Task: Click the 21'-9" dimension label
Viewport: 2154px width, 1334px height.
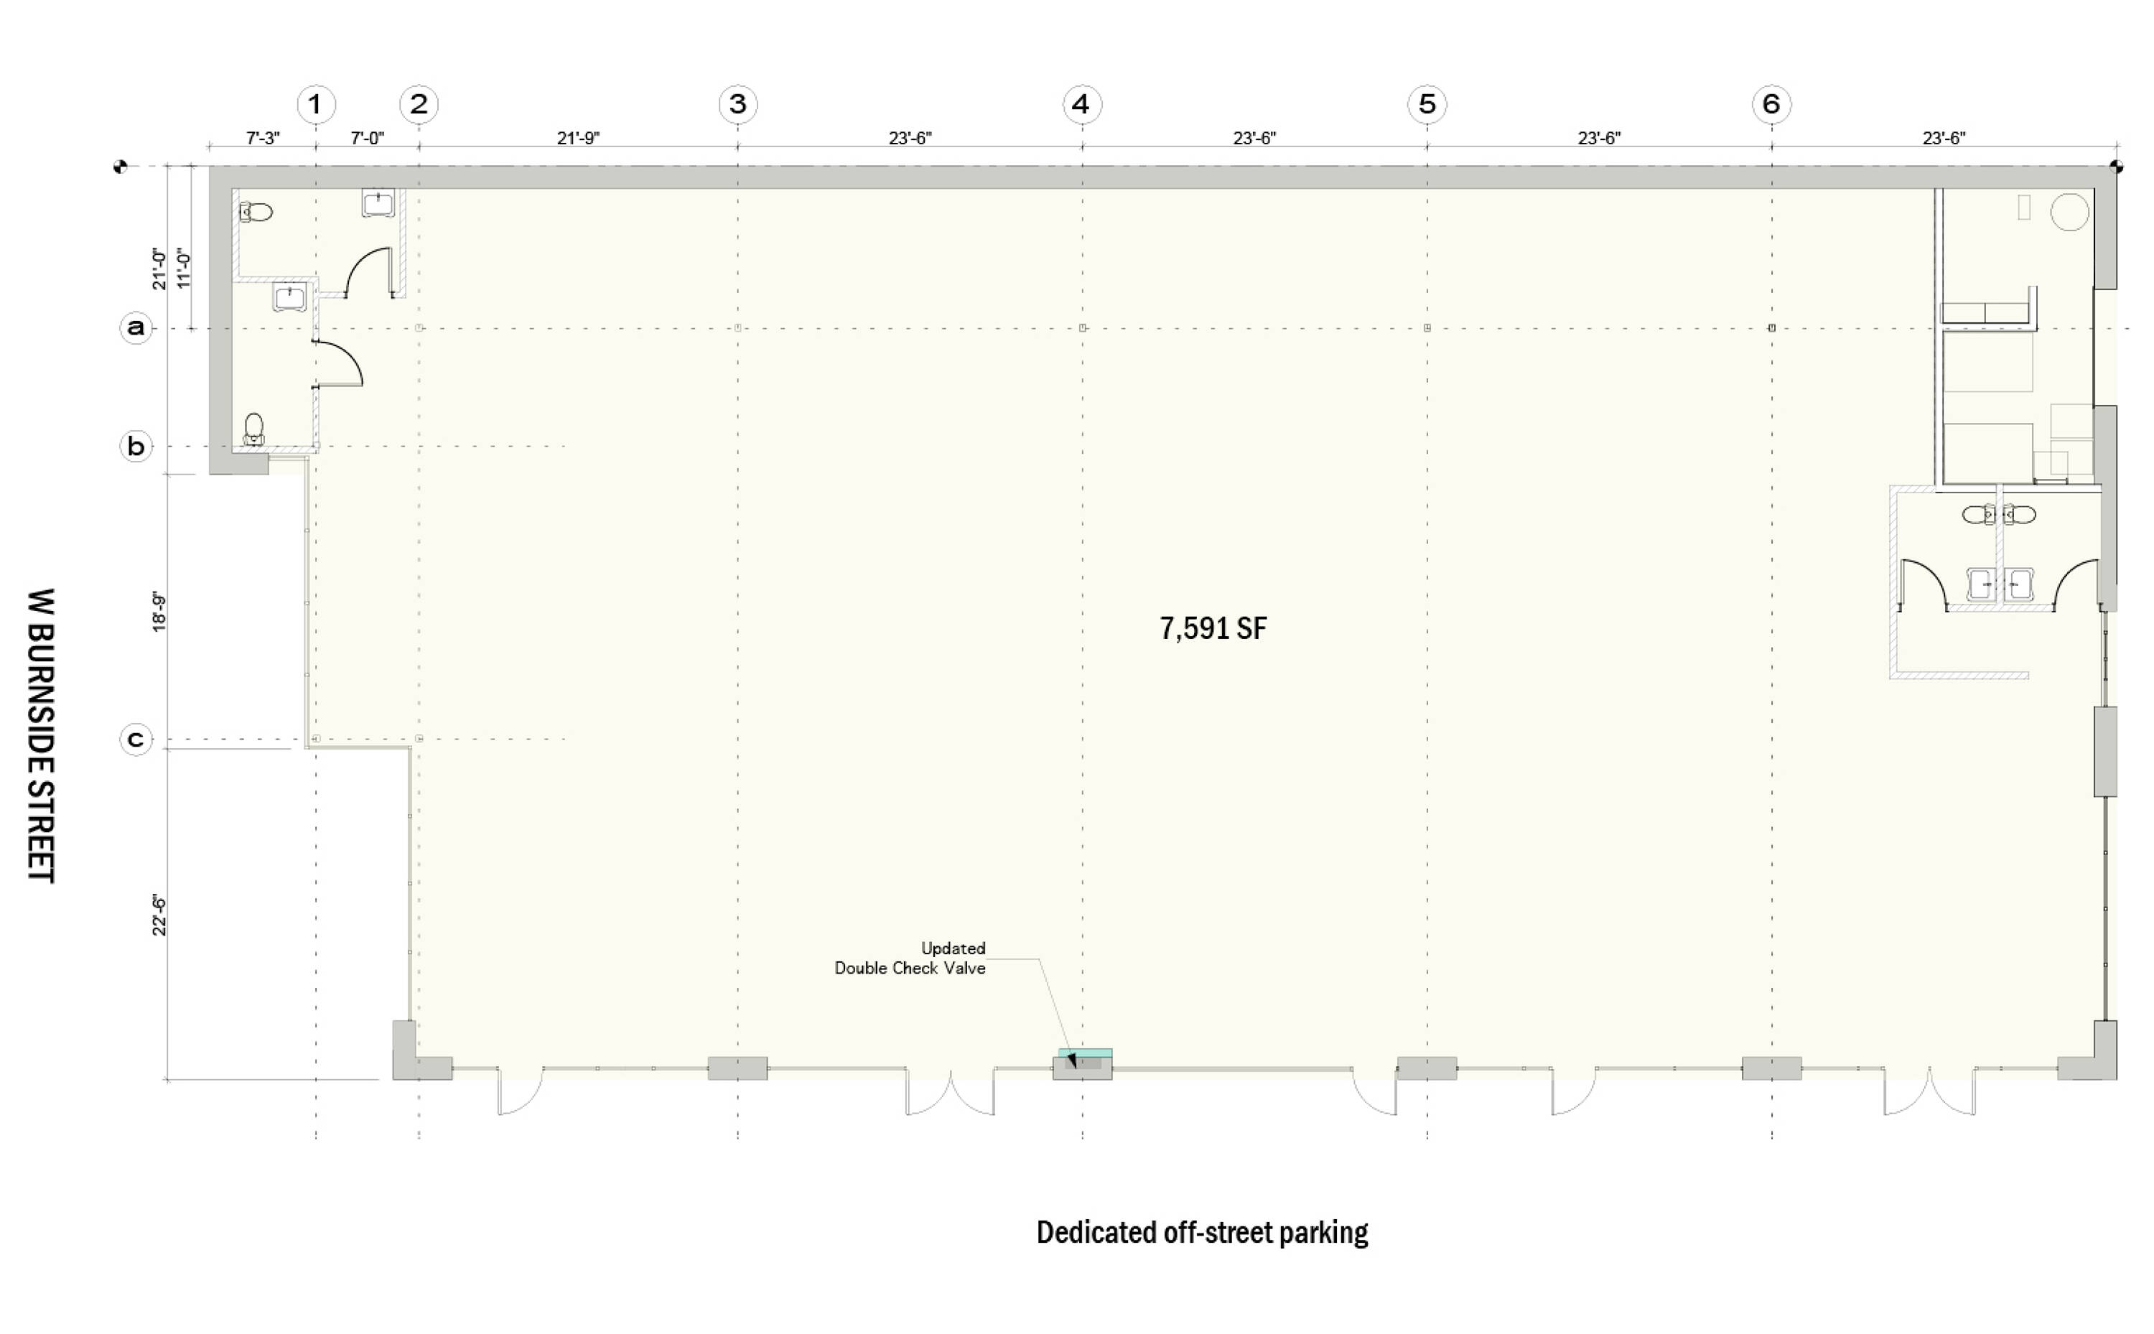Action: 578,139
